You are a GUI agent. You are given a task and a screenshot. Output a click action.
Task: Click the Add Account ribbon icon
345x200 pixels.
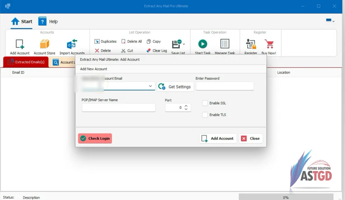point(19,44)
